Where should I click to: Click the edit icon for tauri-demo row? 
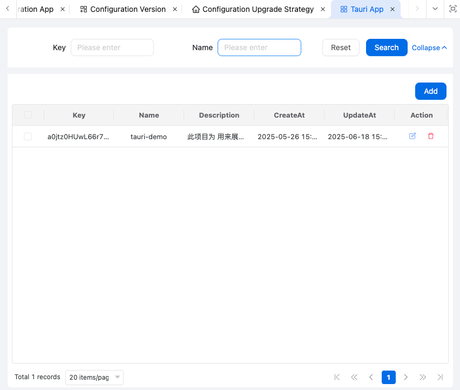pyautogui.click(x=412, y=136)
